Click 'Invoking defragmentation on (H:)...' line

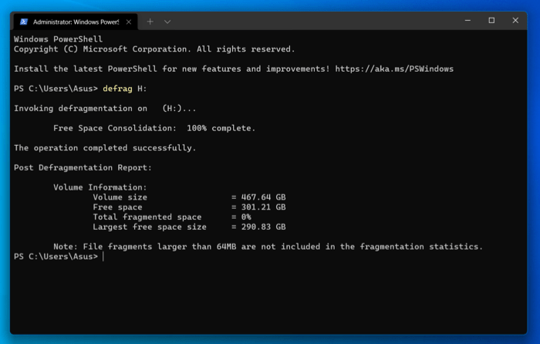click(105, 109)
